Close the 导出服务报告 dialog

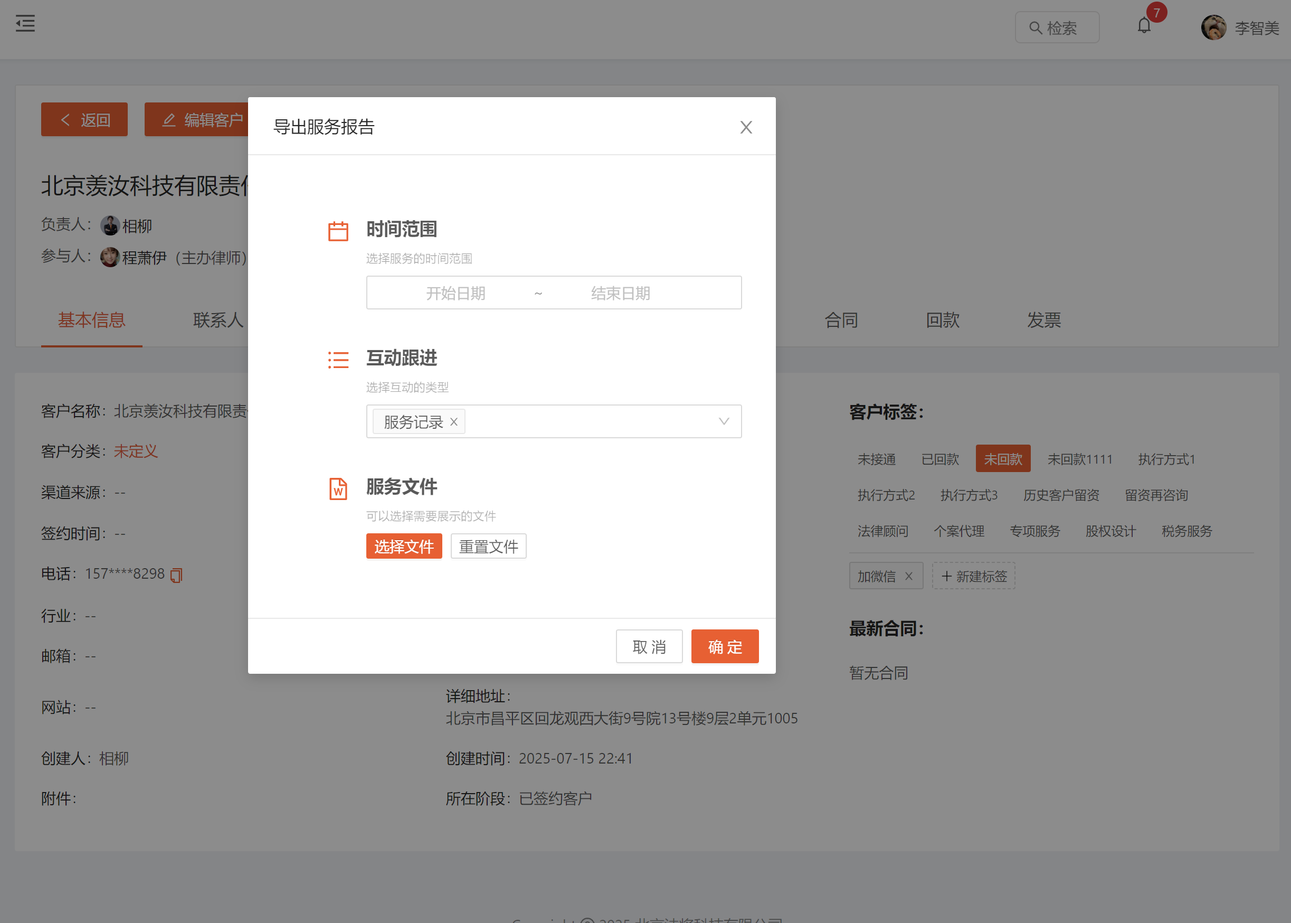[x=746, y=127]
